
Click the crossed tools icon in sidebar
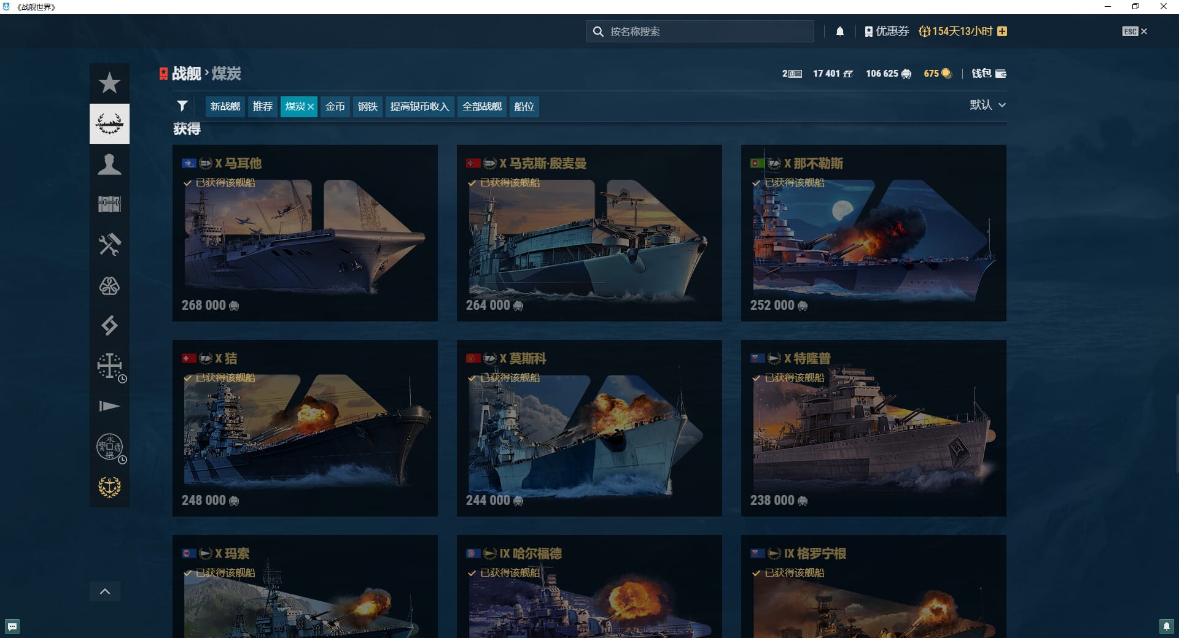click(109, 245)
